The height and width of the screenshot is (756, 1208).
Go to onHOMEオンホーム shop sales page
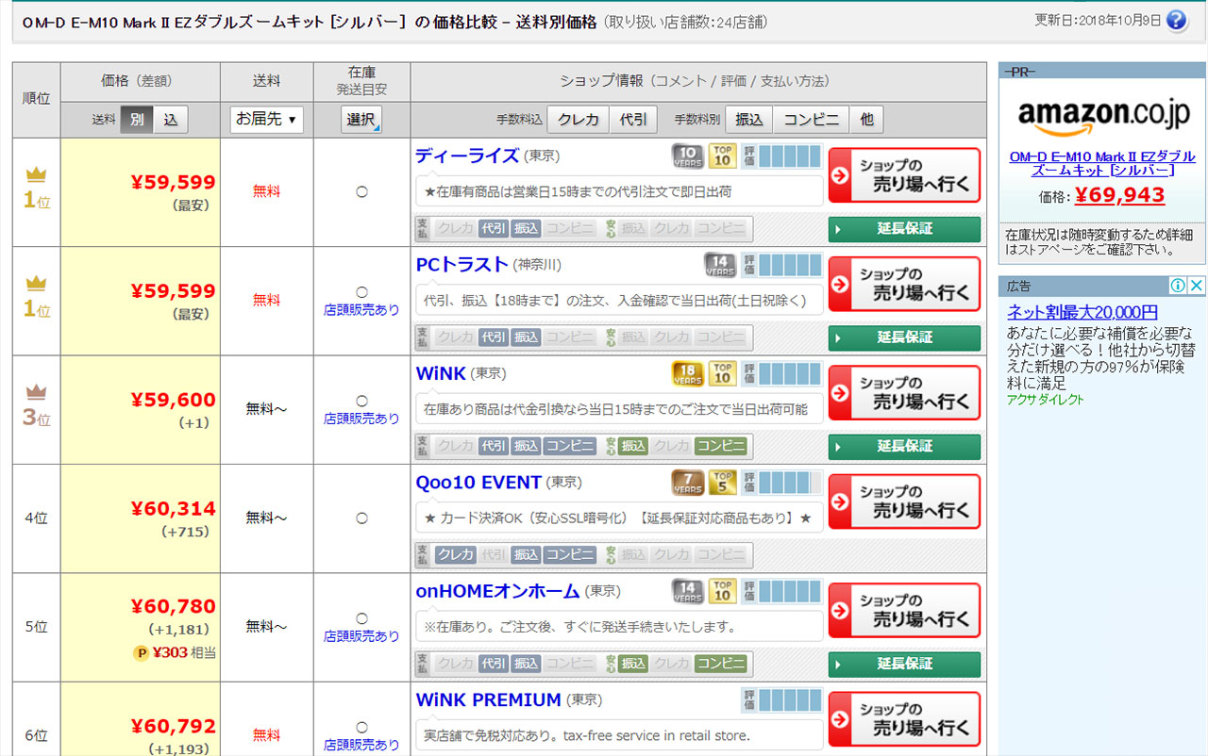(904, 611)
